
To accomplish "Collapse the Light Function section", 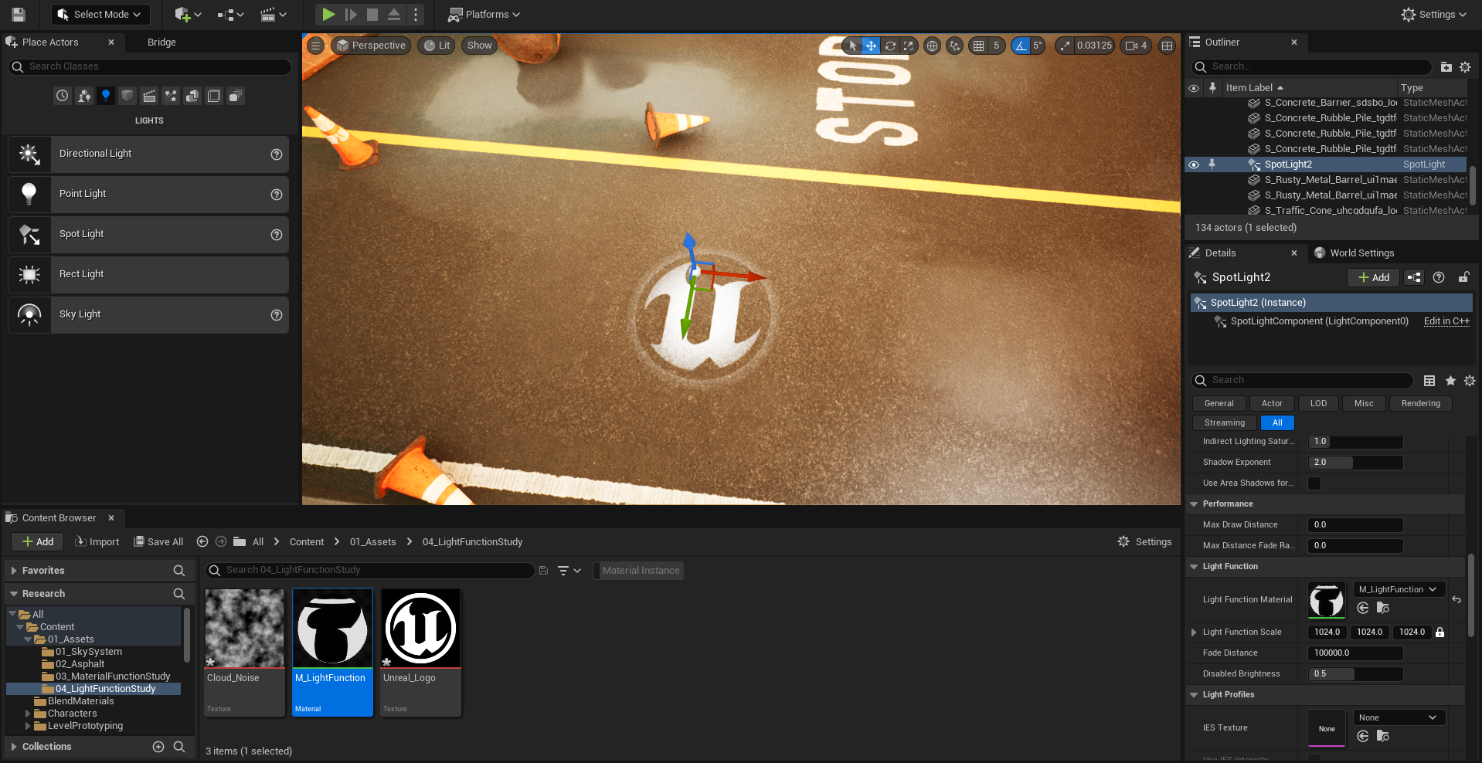I will click(1194, 567).
